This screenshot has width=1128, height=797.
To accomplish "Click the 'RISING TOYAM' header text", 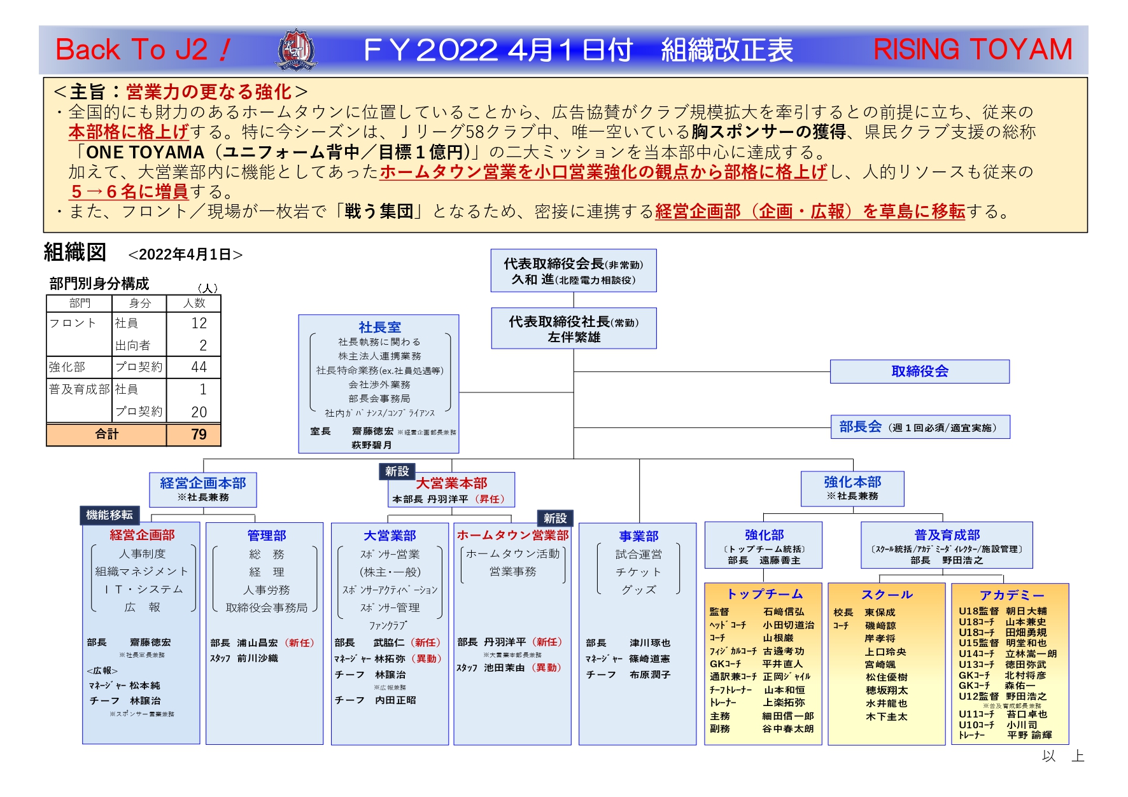I will (x=973, y=50).
